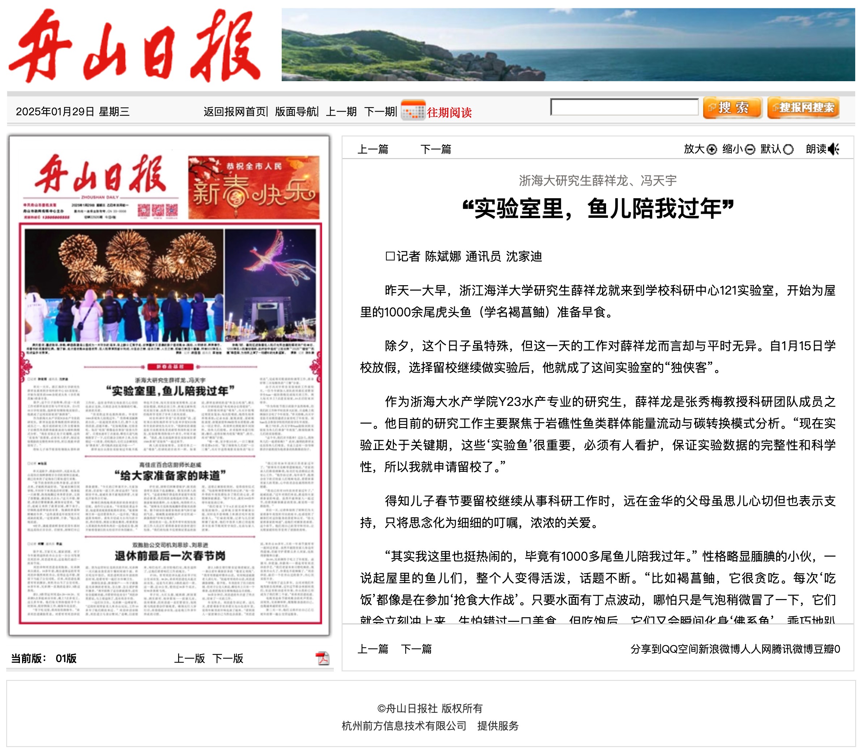The image size is (861, 748).
Task: Click byline 记者 陈斌娜 通讯员 沈家迪
Action: (x=464, y=256)
